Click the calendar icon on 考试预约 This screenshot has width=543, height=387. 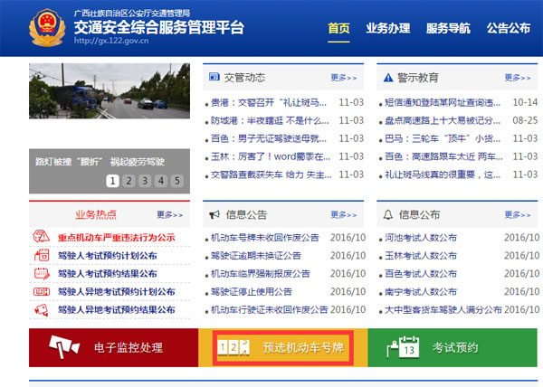tap(403, 347)
